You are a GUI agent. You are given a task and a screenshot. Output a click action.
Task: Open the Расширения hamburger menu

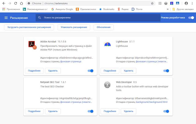pos(6,18)
